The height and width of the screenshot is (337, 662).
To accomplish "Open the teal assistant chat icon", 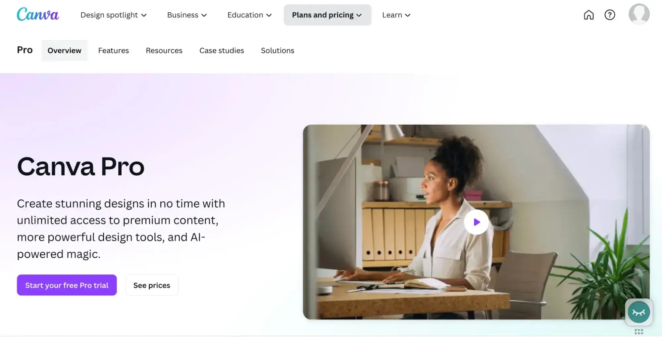I will 639,312.
